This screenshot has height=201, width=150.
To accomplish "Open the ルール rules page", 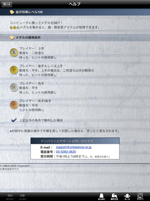I will click(127, 197).
